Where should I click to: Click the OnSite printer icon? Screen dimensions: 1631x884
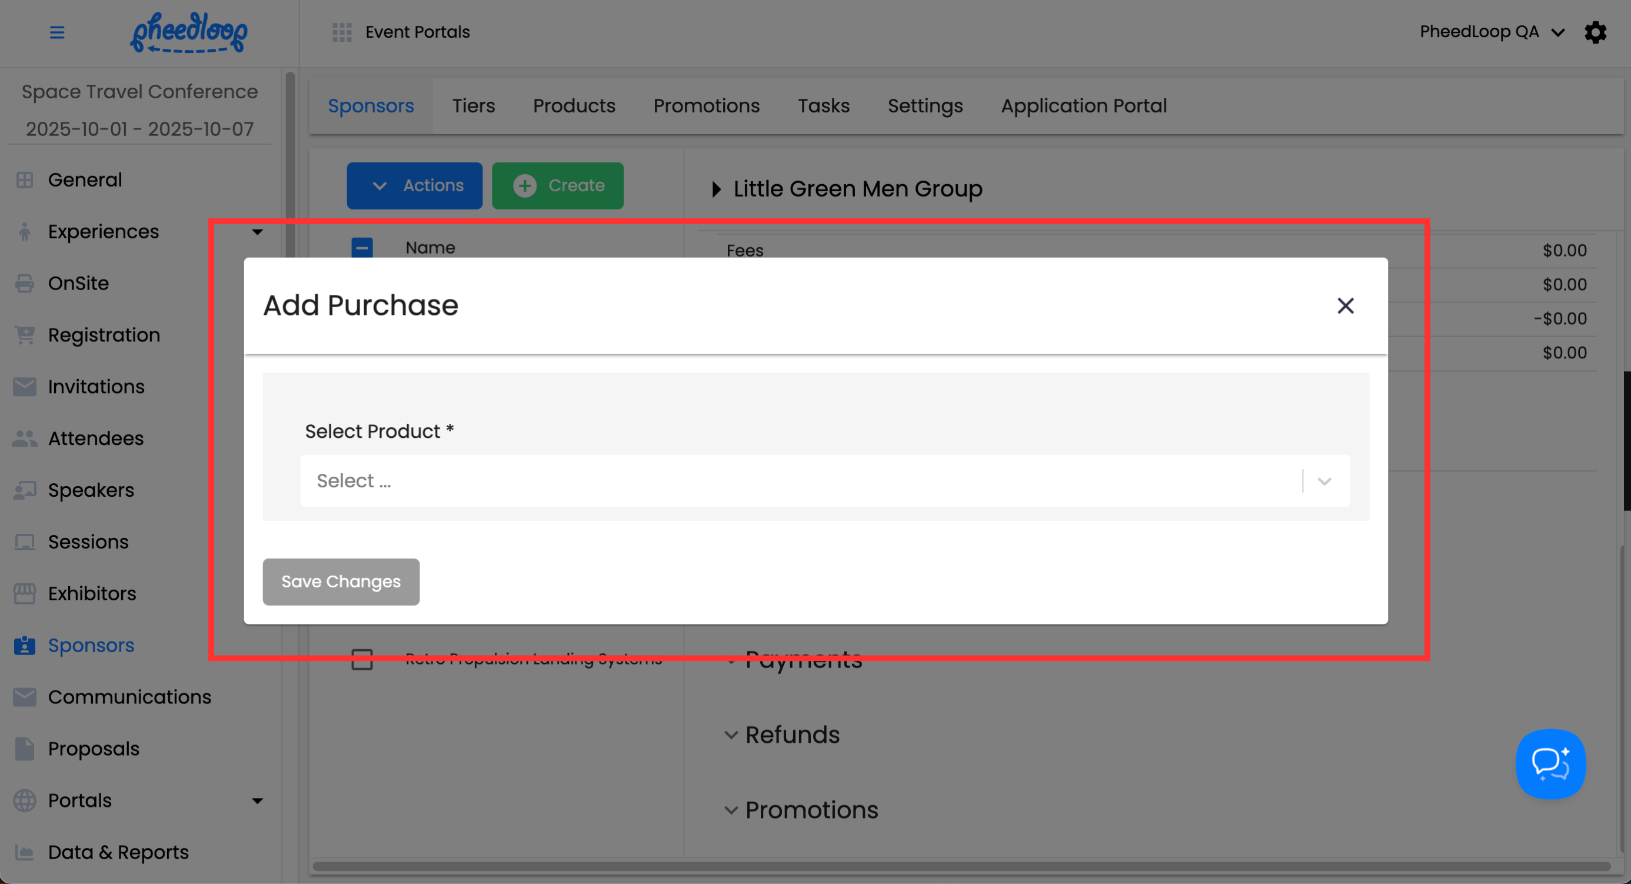[x=25, y=283]
